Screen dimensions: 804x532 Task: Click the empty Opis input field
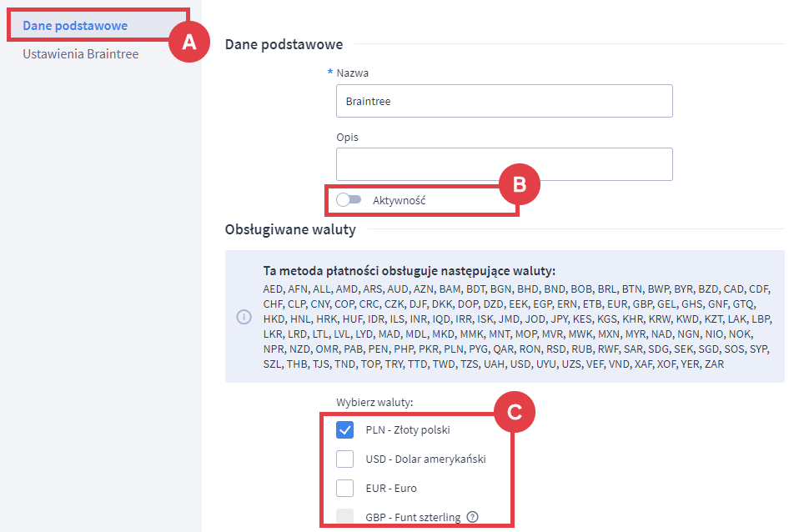[x=504, y=164]
